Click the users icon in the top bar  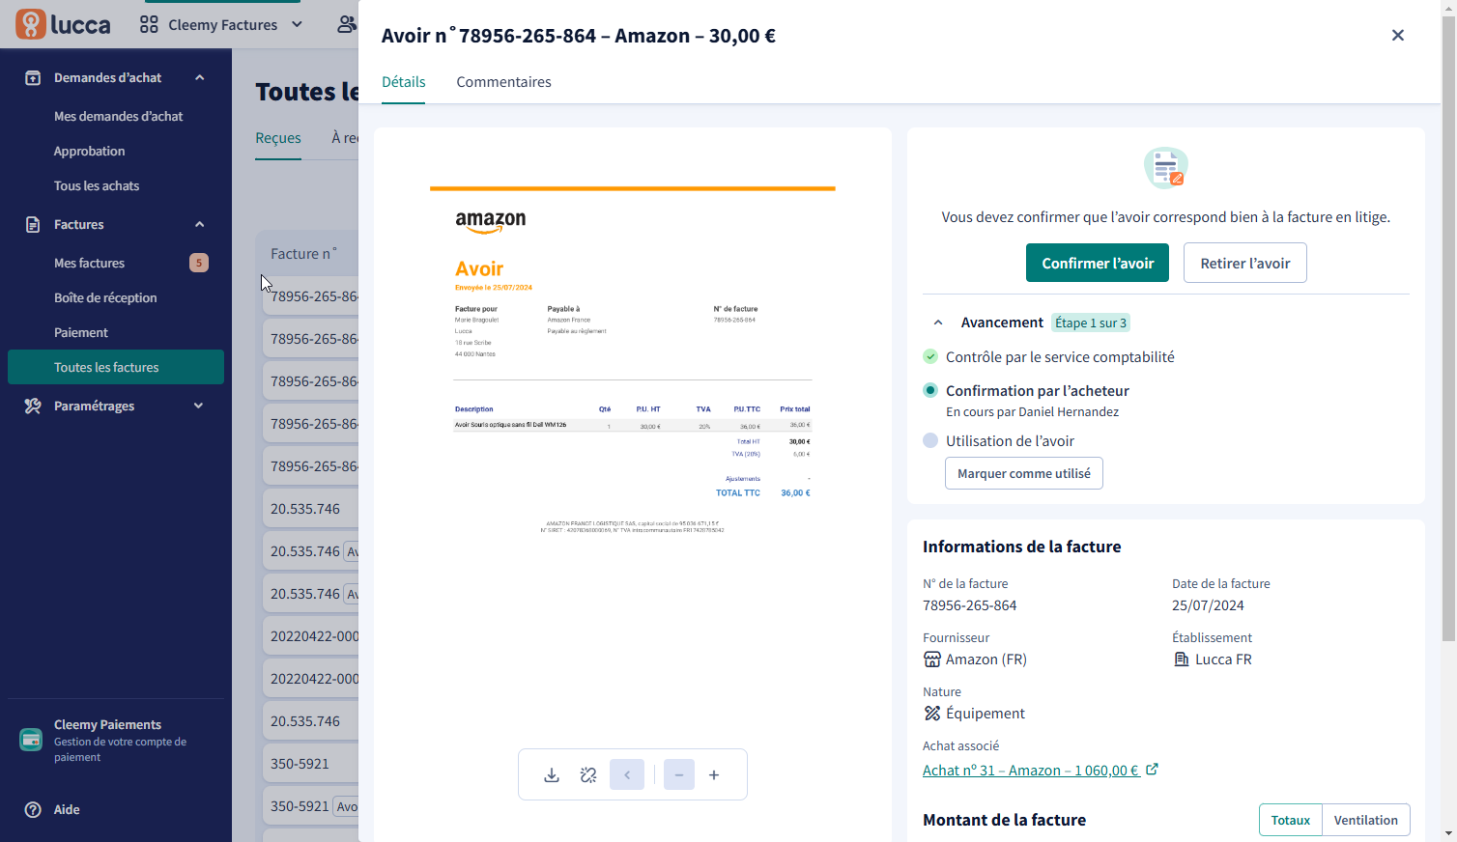(346, 24)
